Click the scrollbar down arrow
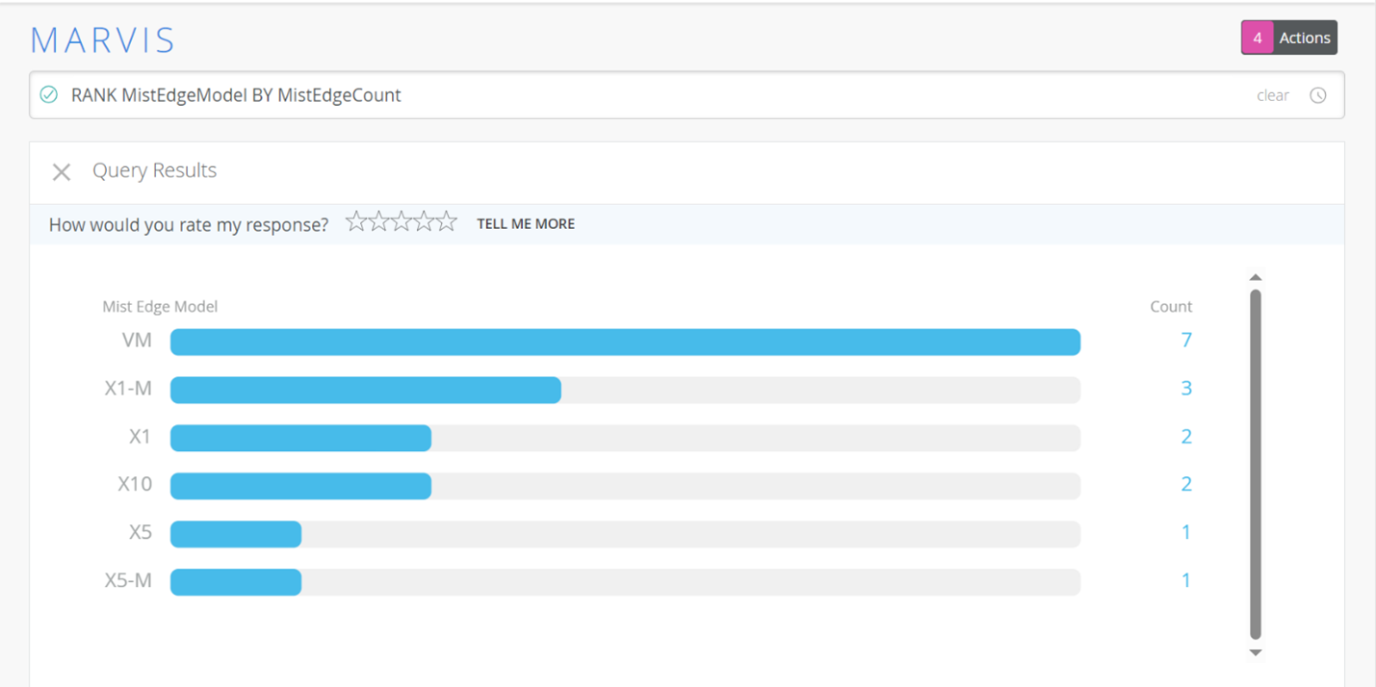Screen dimensions: 1376x687 click(x=1255, y=652)
